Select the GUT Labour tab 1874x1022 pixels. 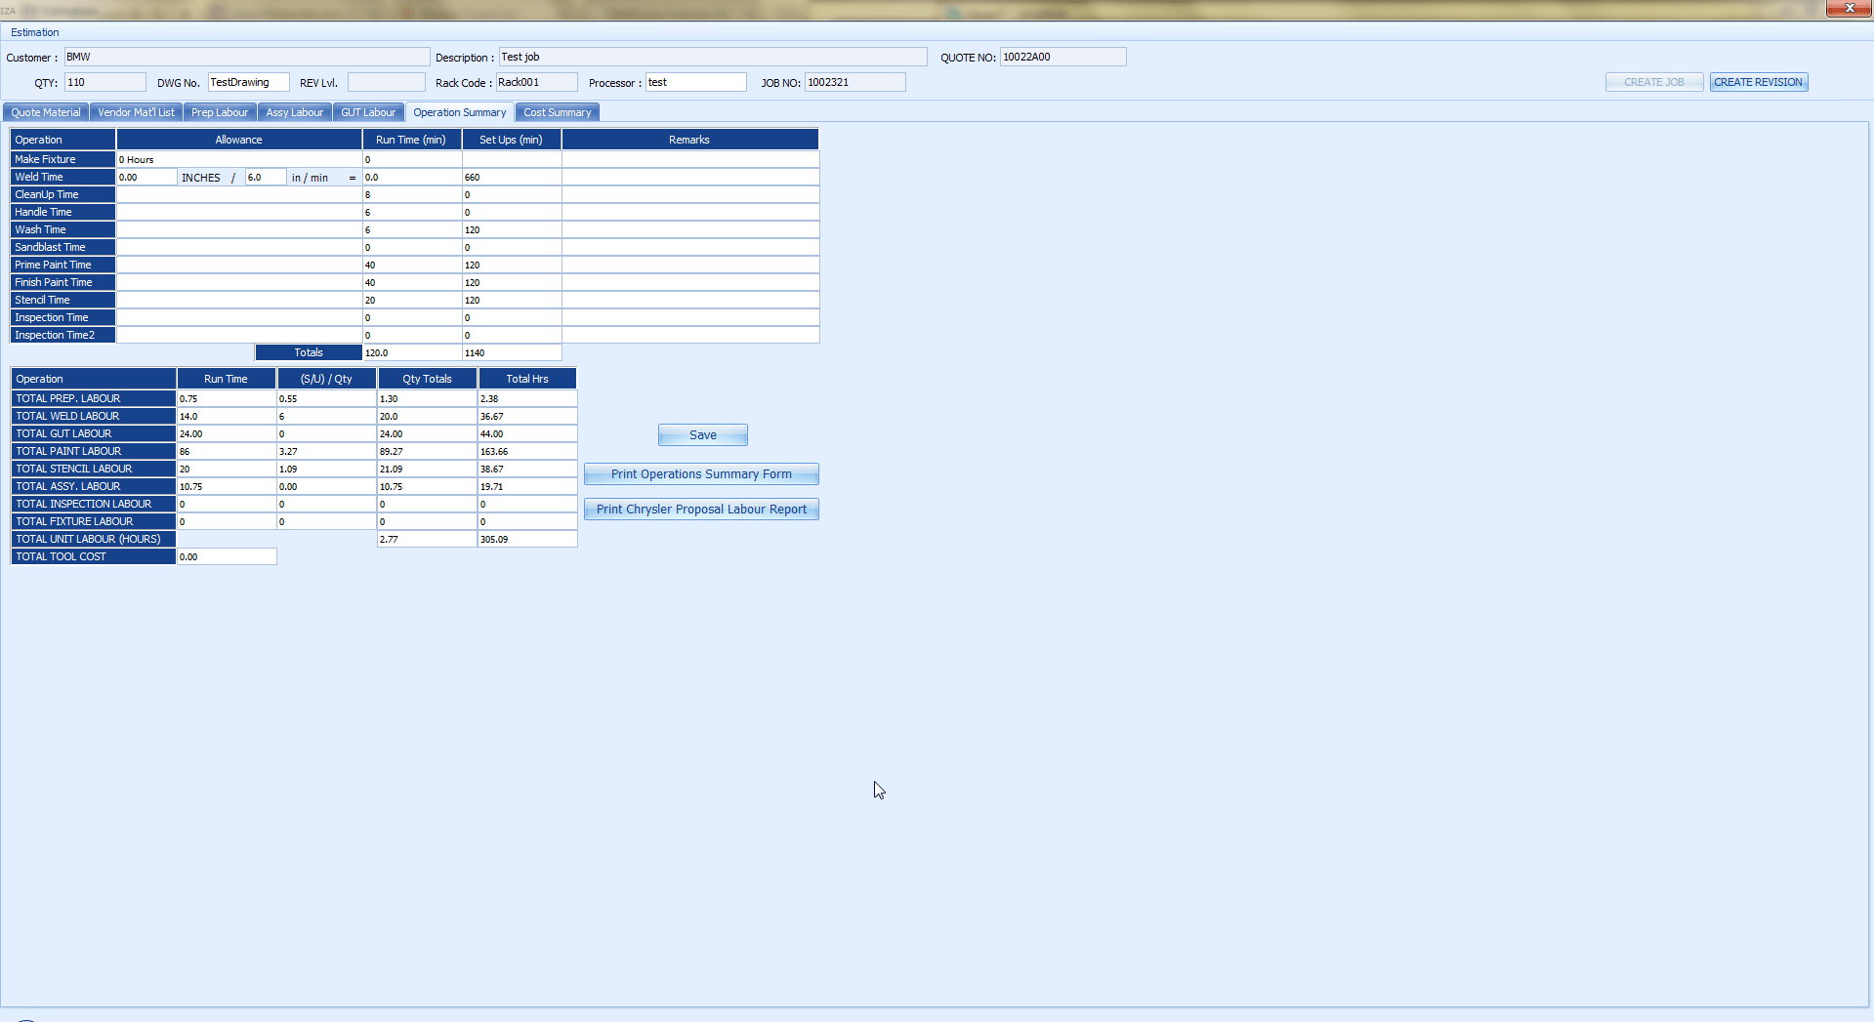point(368,112)
